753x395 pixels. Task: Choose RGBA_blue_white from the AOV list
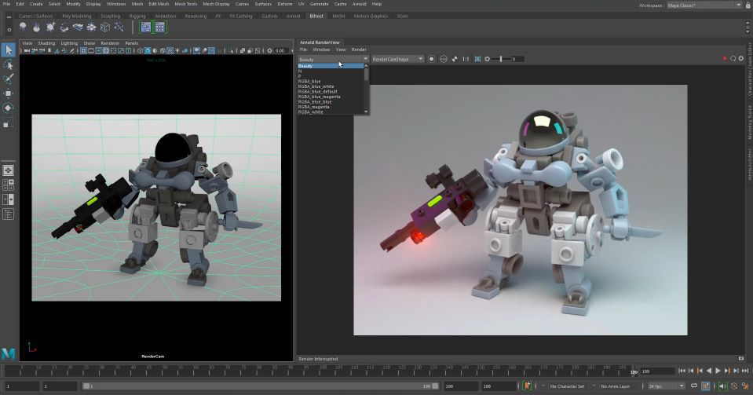click(x=316, y=86)
